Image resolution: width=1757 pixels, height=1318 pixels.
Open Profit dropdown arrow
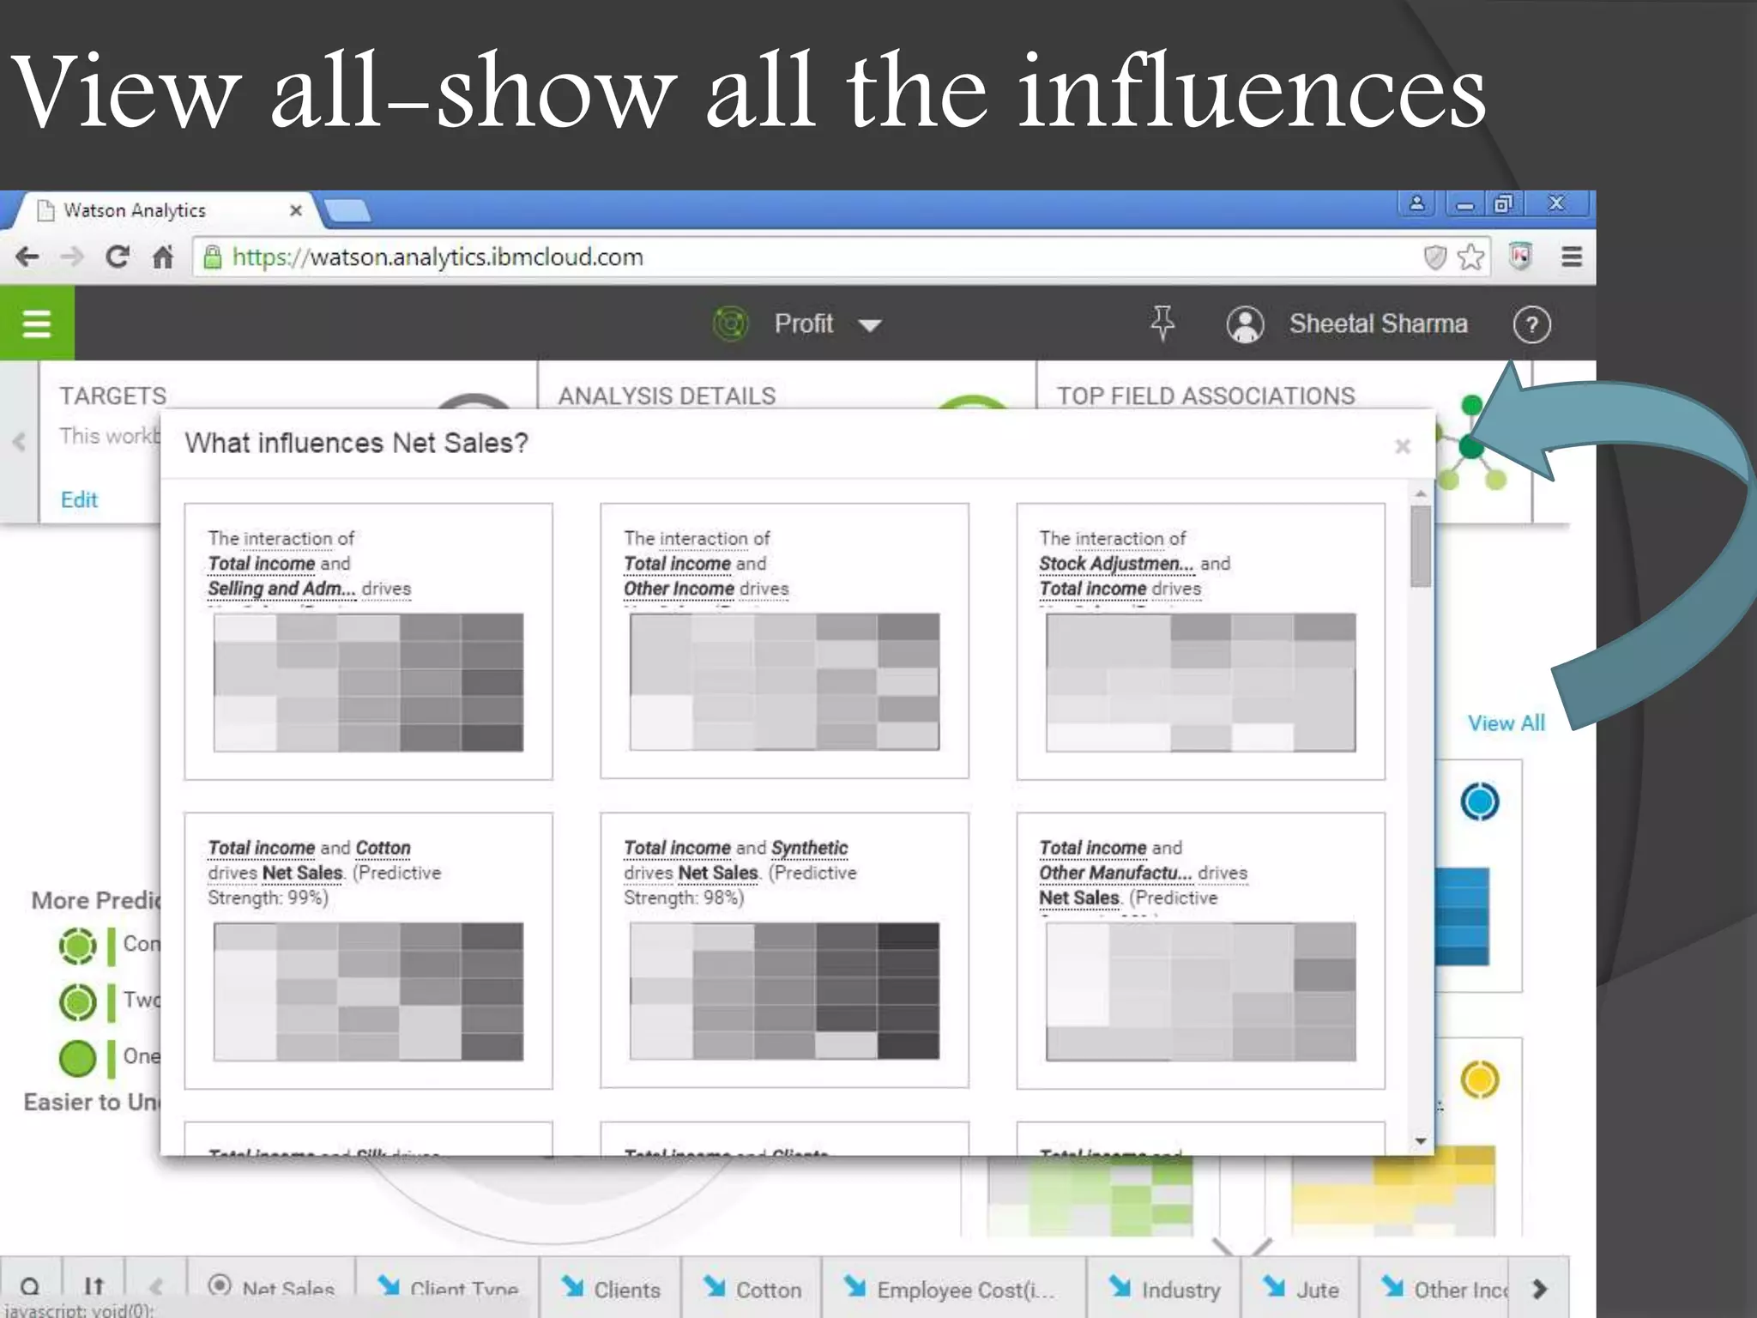870,325
